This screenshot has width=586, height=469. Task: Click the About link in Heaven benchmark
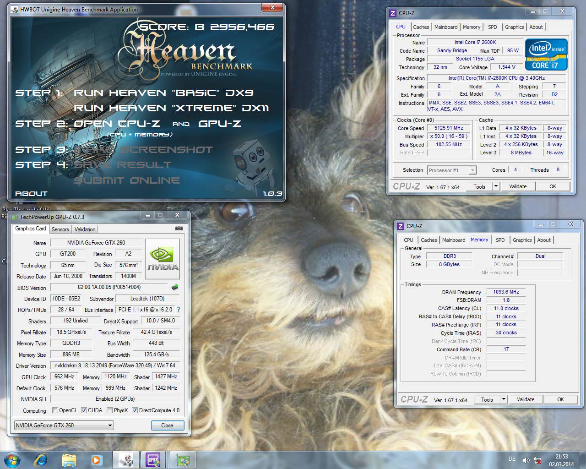(x=31, y=194)
